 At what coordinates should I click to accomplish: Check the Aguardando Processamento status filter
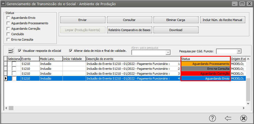pyautogui.click(x=8, y=23)
